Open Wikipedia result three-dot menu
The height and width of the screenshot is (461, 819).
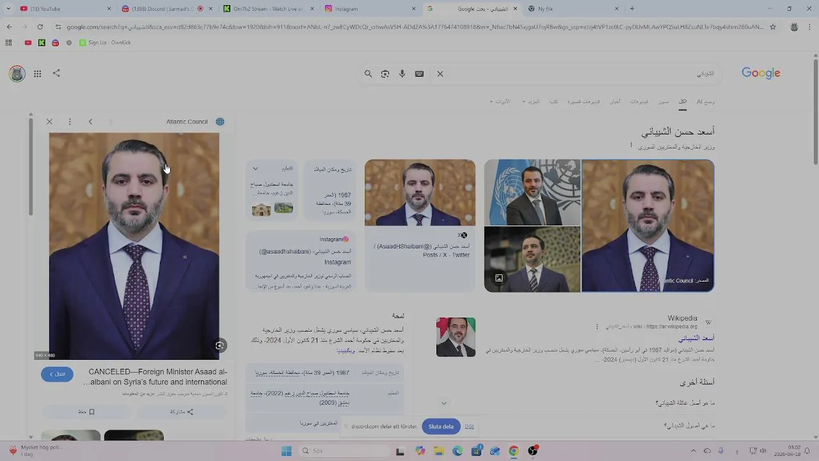tap(597, 327)
